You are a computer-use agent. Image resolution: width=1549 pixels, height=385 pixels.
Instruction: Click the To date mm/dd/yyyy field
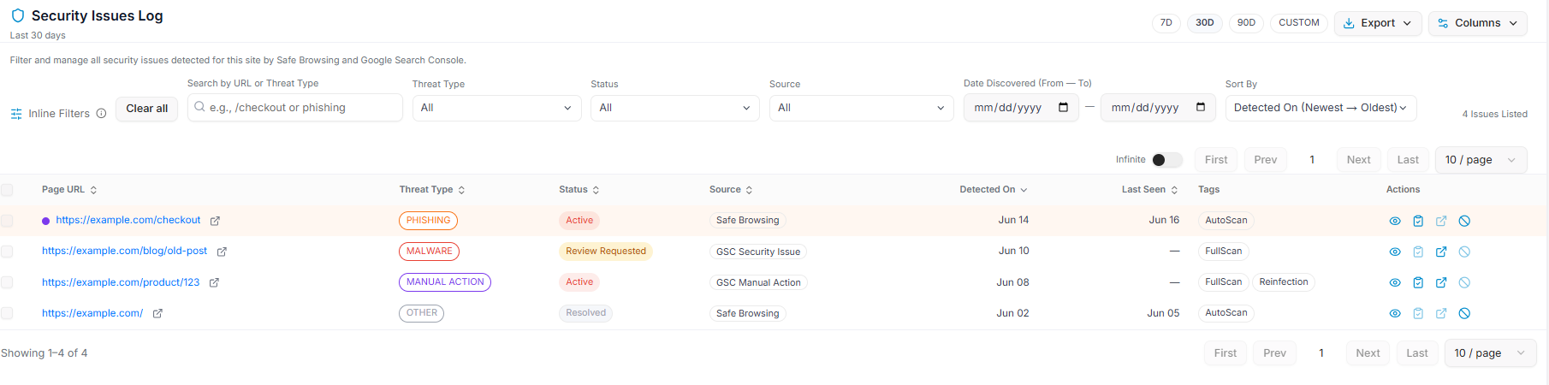click(x=1159, y=108)
